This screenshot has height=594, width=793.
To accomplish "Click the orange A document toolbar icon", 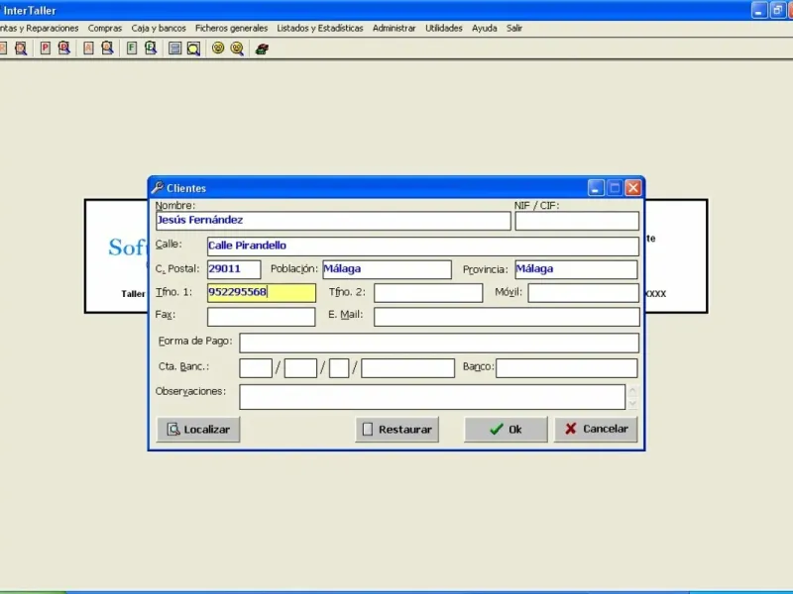I will click(x=89, y=48).
